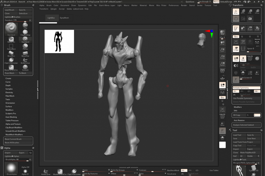Enable Use Posable Symmetry
The height and width of the screenshot is (176, 265).
tap(246, 98)
